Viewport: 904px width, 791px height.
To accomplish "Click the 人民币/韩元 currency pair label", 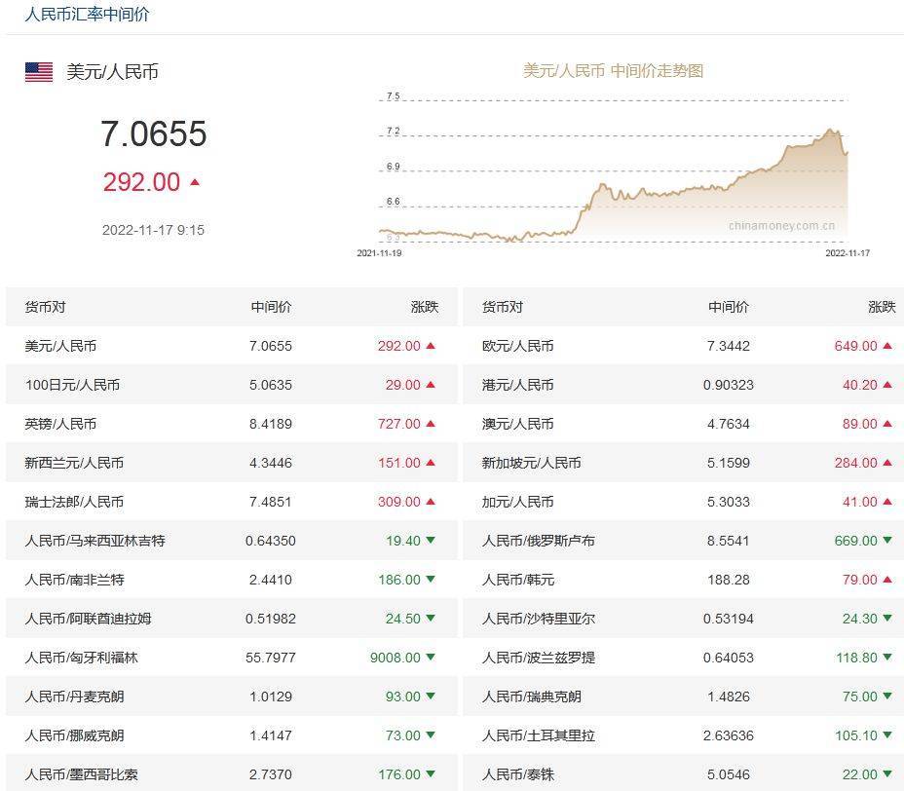I will coord(517,580).
